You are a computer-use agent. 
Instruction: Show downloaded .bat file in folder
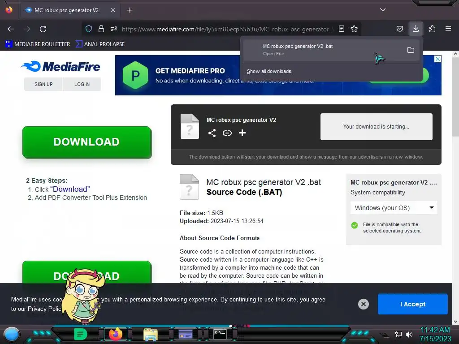411,50
